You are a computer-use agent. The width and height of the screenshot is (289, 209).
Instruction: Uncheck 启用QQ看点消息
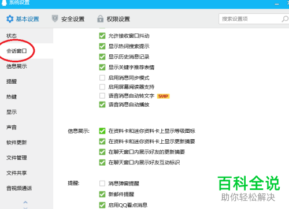[x=102, y=205]
